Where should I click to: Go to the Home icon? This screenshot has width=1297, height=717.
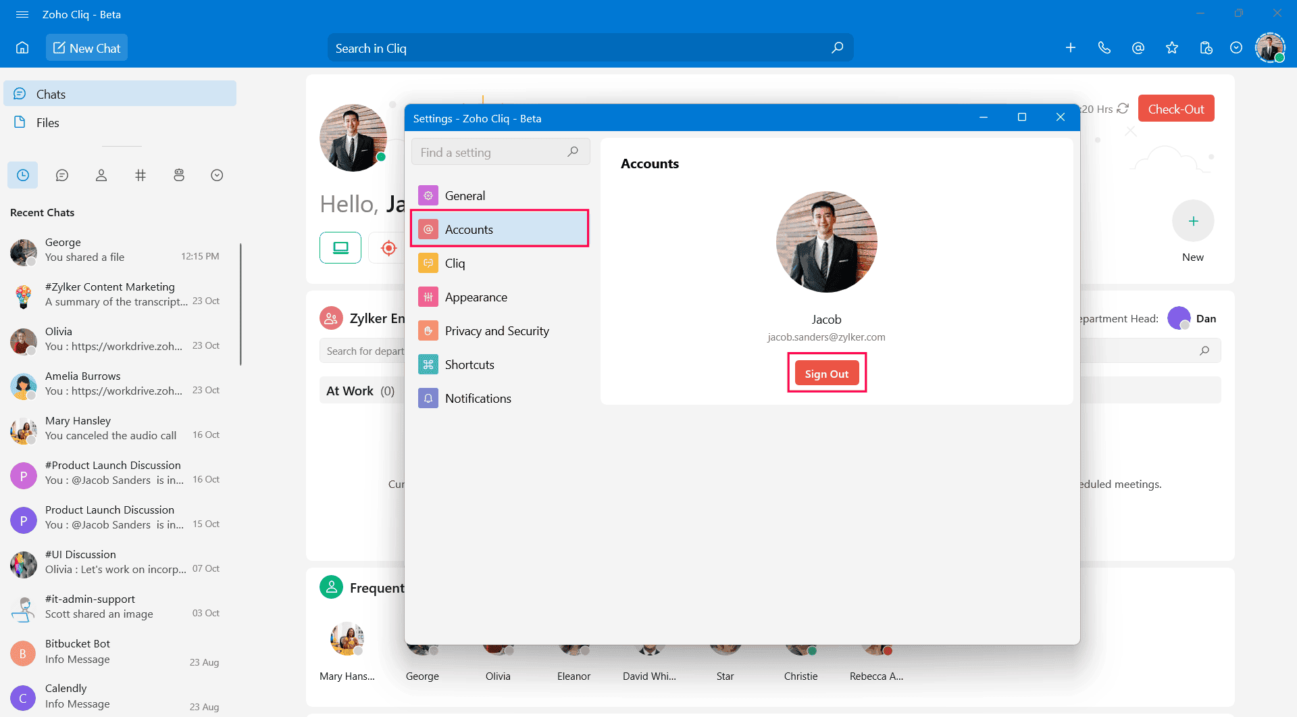(22, 48)
